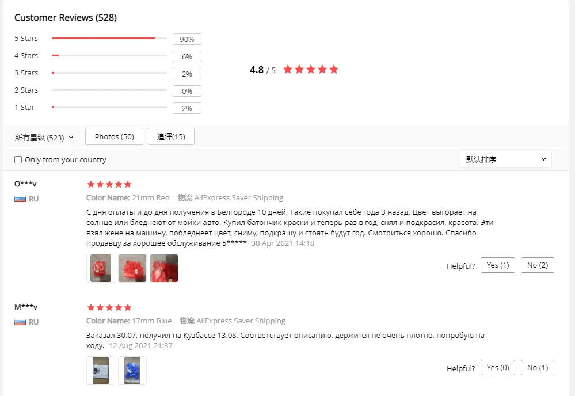Vote No (2) on O***v's review
Image resolution: width=575 pixels, height=396 pixels.
point(537,265)
